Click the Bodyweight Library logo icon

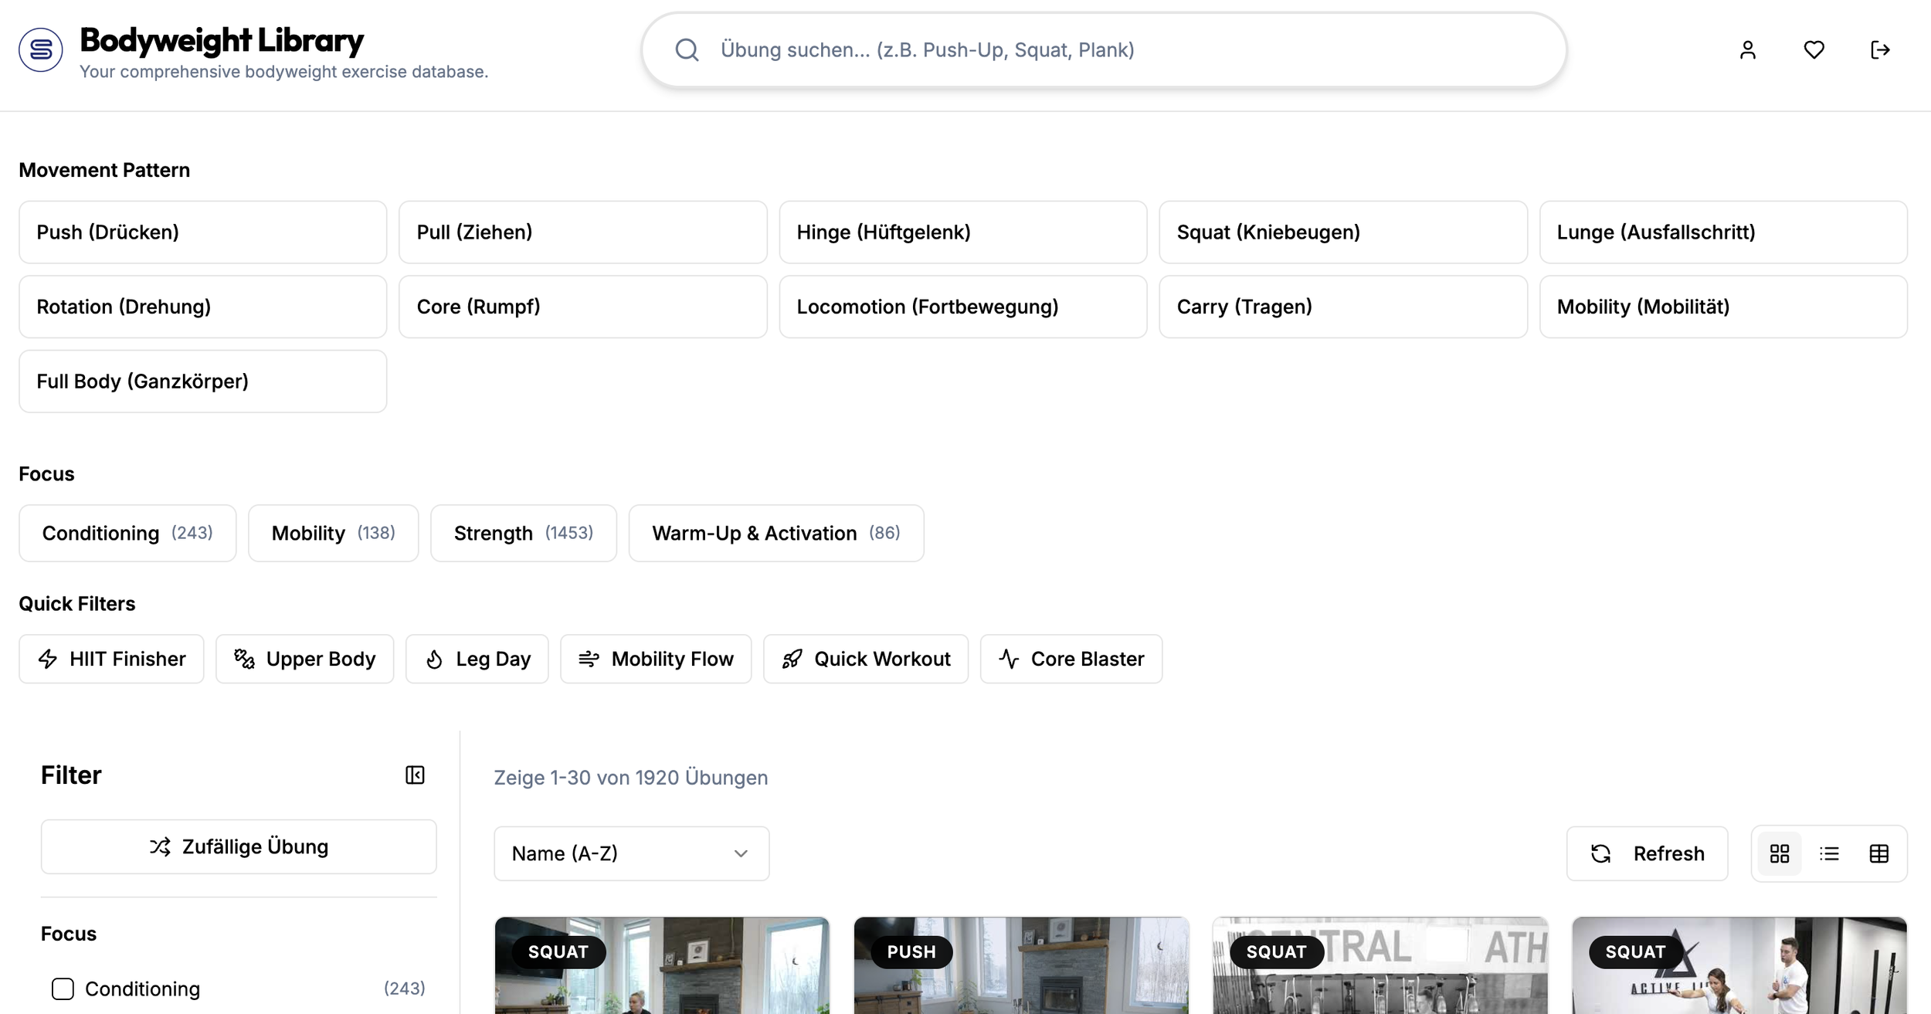41,50
